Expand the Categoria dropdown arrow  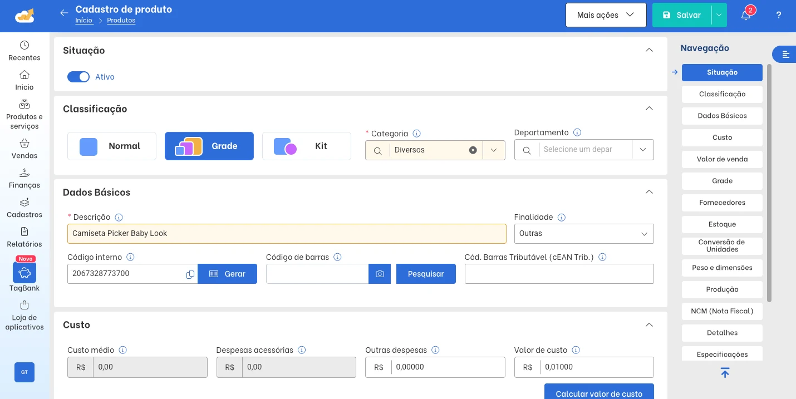[494, 150]
